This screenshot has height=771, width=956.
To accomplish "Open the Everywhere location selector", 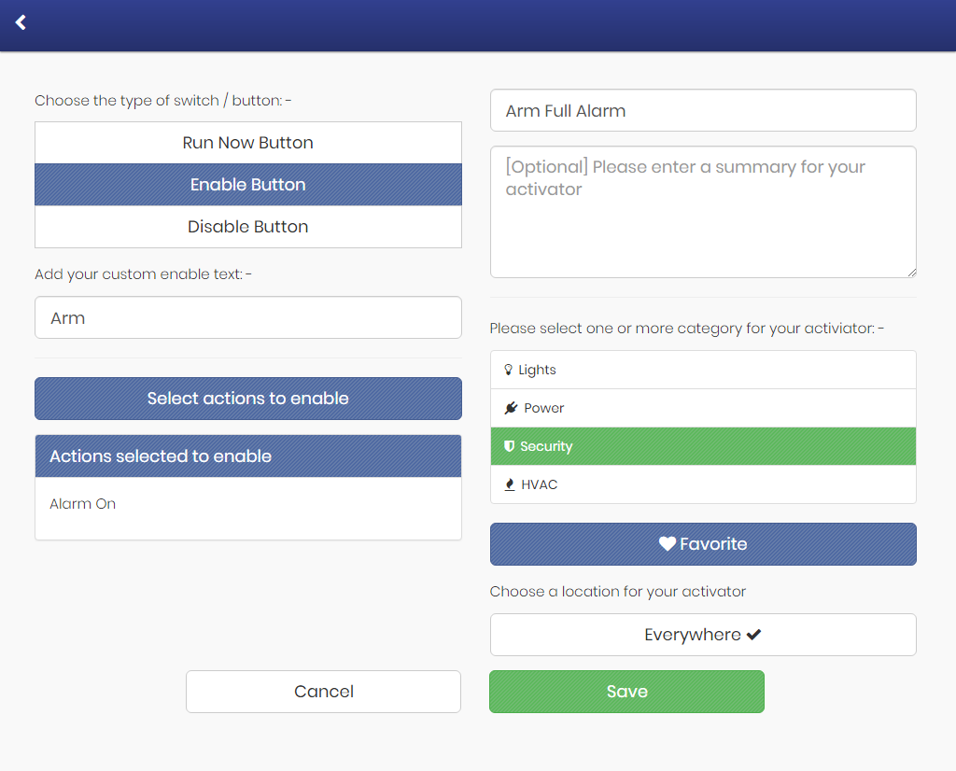I will click(703, 635).
